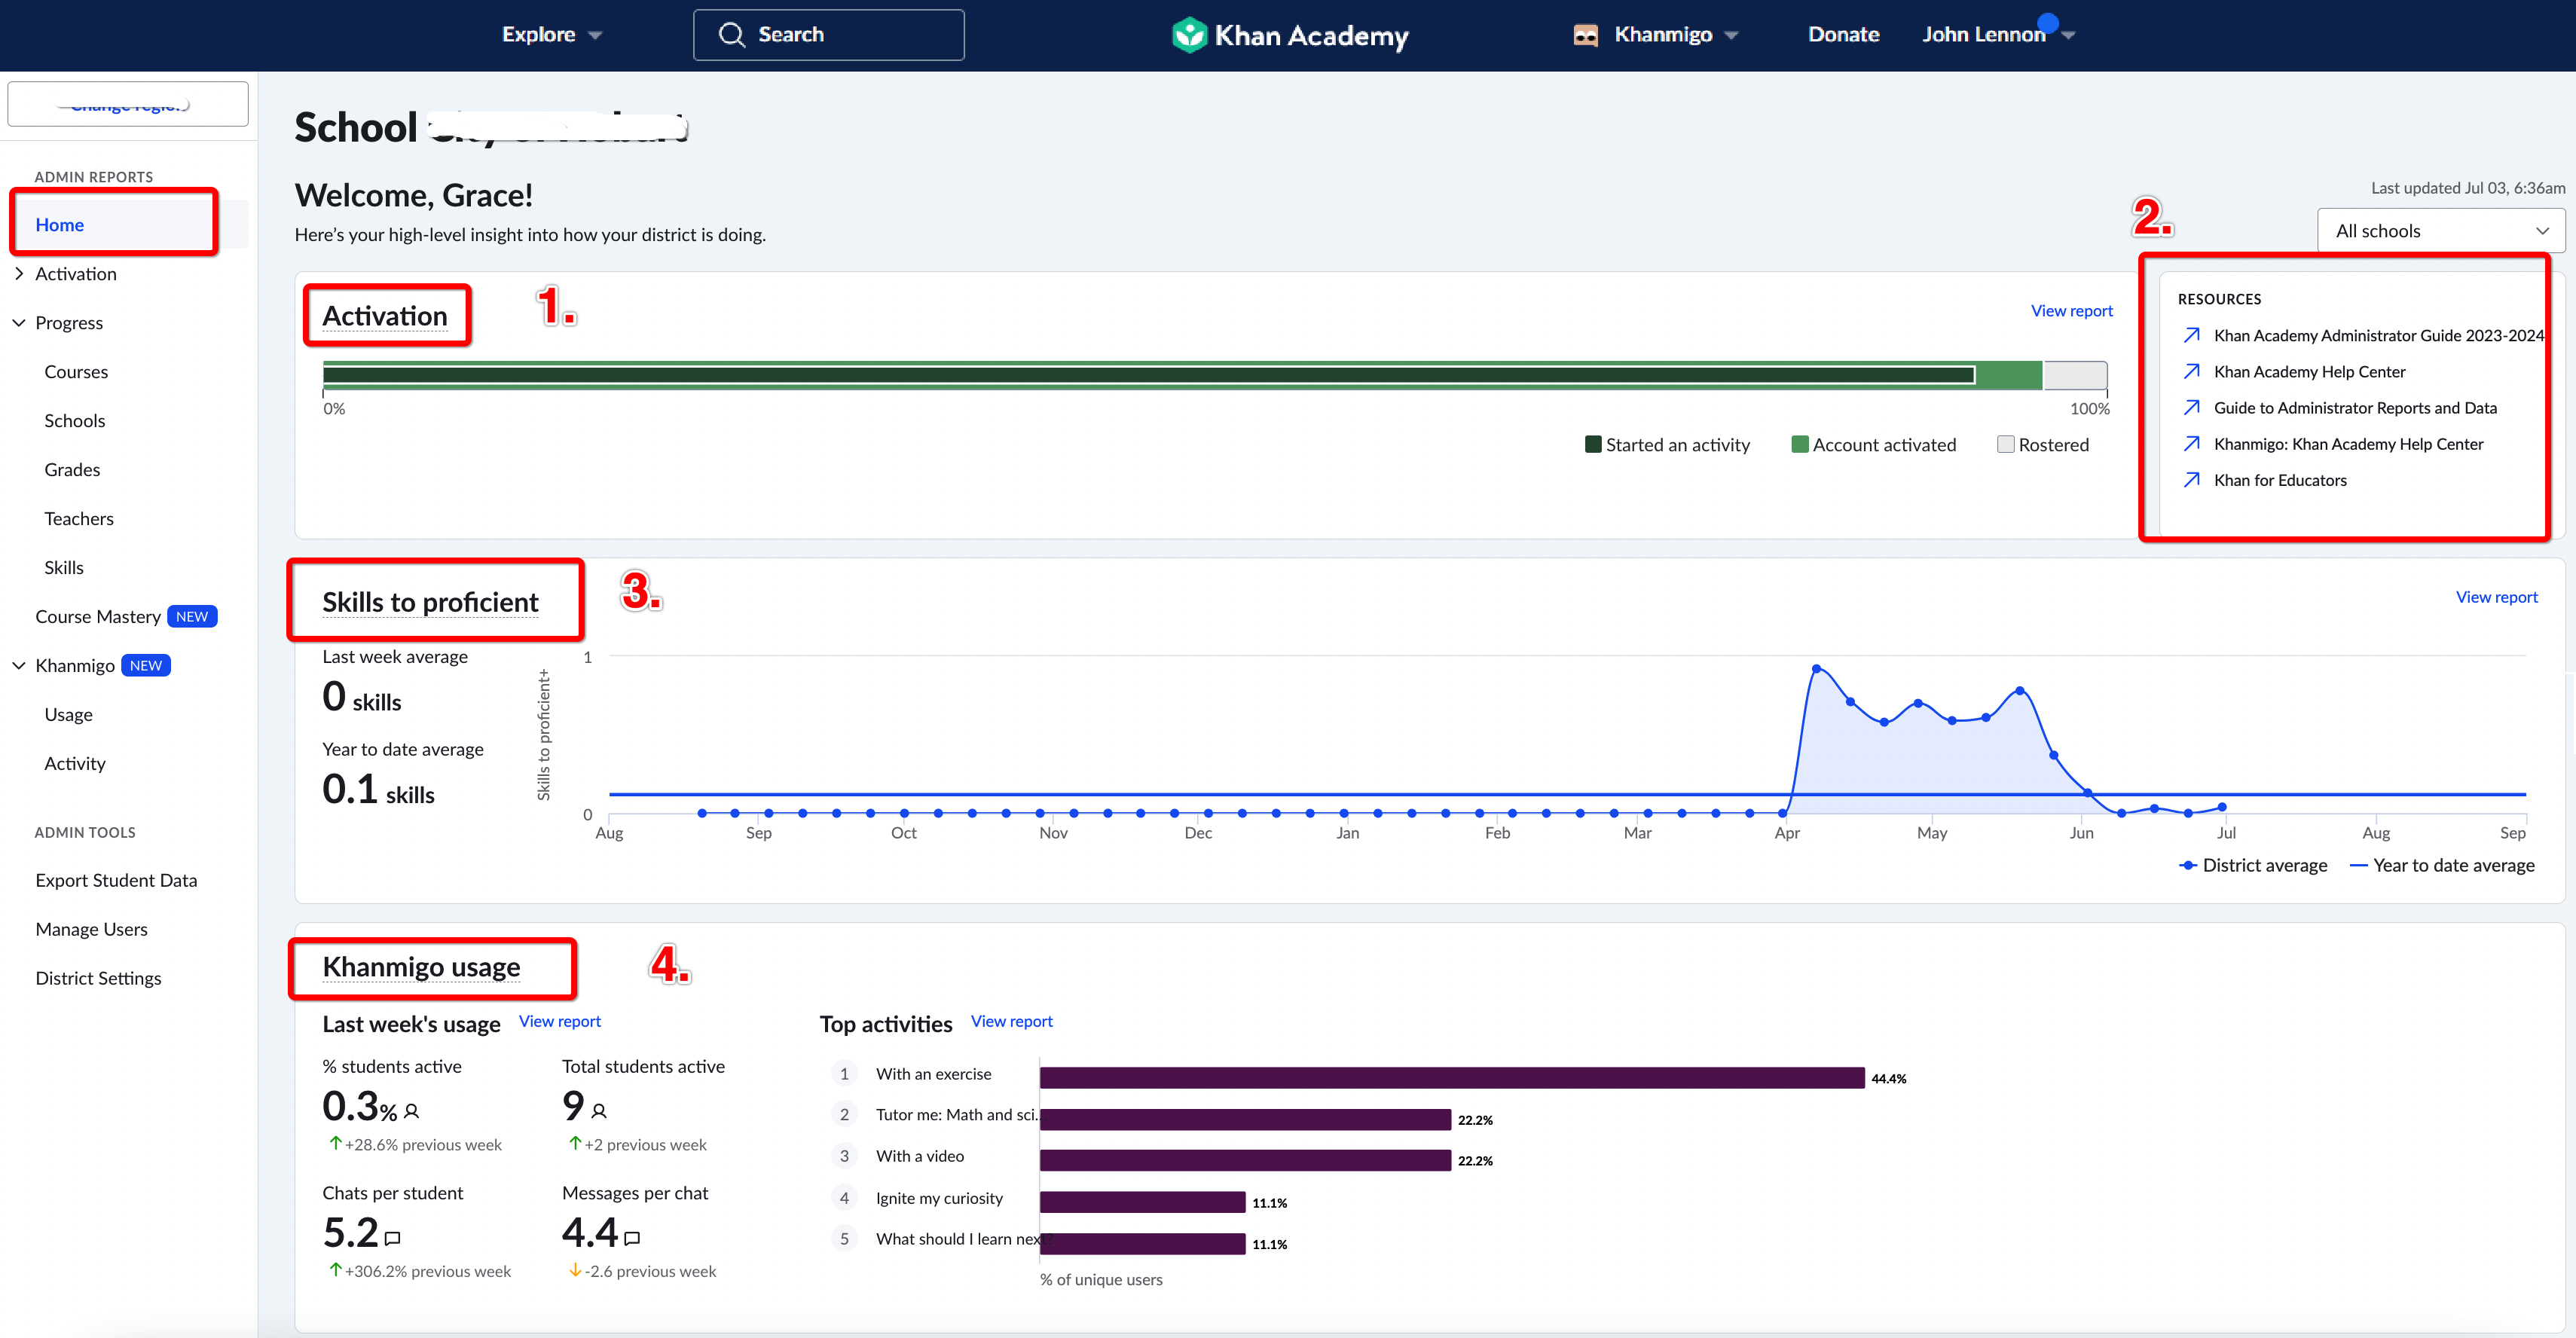Screen dimensions: 2576x1338
Task: Open the Explore dropdown menu
Action: (552, 35)
